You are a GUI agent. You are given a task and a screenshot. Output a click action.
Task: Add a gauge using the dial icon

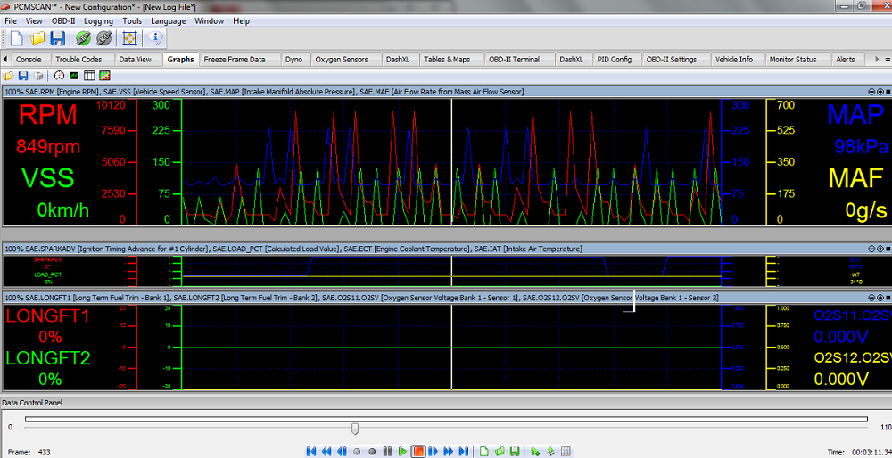tap(59, 76)
